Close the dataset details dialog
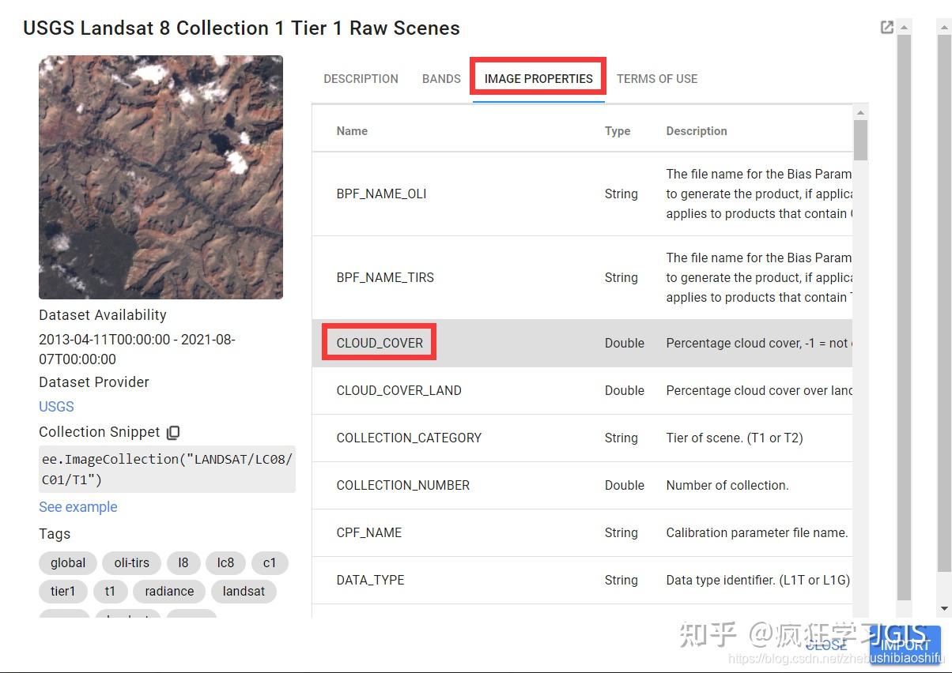952x673 pixels. click(x=825, y=644)
